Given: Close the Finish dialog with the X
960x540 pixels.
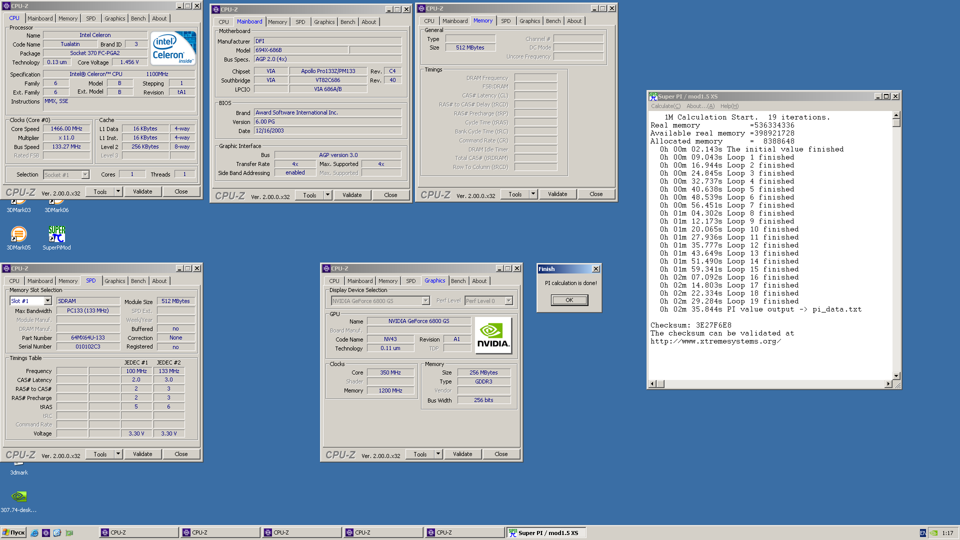Looking at the screenshot, I should [x=596, y=269].
